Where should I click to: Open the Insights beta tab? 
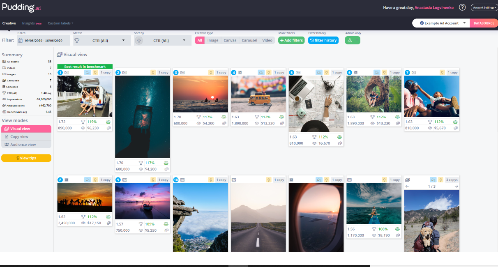click(x=32, y=23)
